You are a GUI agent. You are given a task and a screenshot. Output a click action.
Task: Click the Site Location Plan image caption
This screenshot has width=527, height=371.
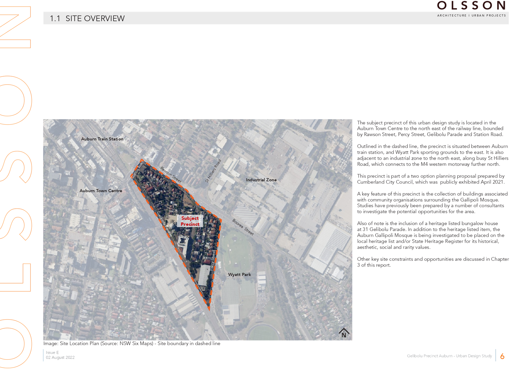(x=132, y=343)
